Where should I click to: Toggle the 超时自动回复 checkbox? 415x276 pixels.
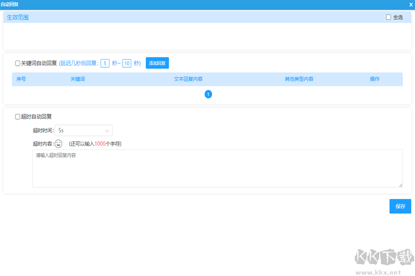(18, 117)
